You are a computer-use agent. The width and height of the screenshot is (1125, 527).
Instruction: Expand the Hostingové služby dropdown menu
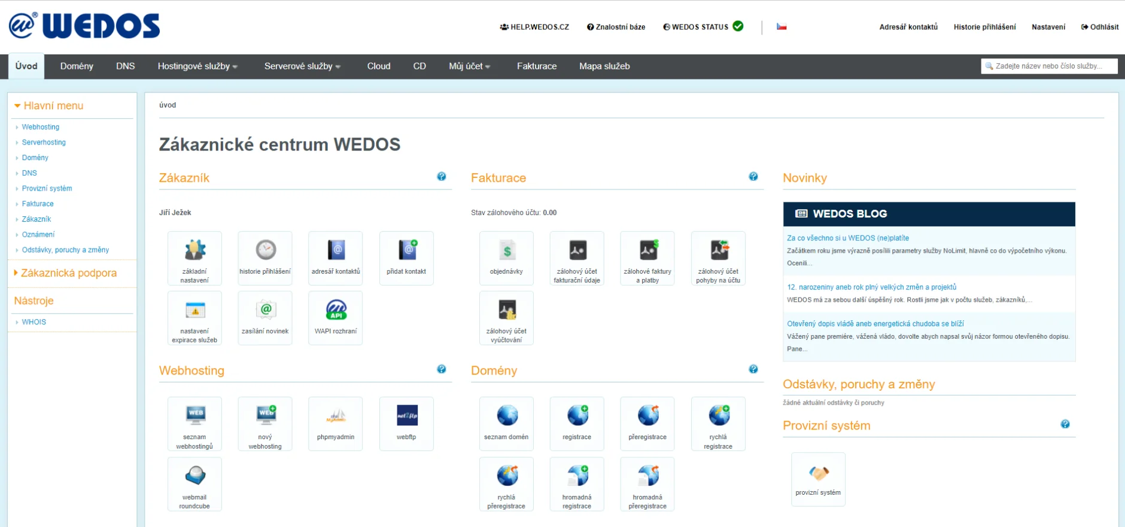(197, 66)
